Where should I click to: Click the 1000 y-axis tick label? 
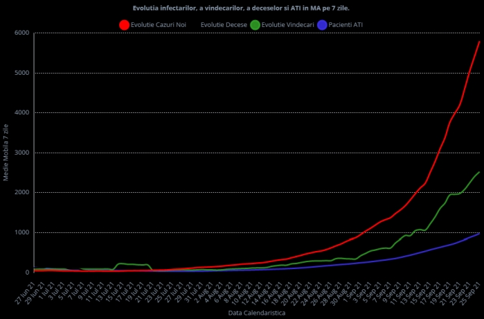coord(21,233)
